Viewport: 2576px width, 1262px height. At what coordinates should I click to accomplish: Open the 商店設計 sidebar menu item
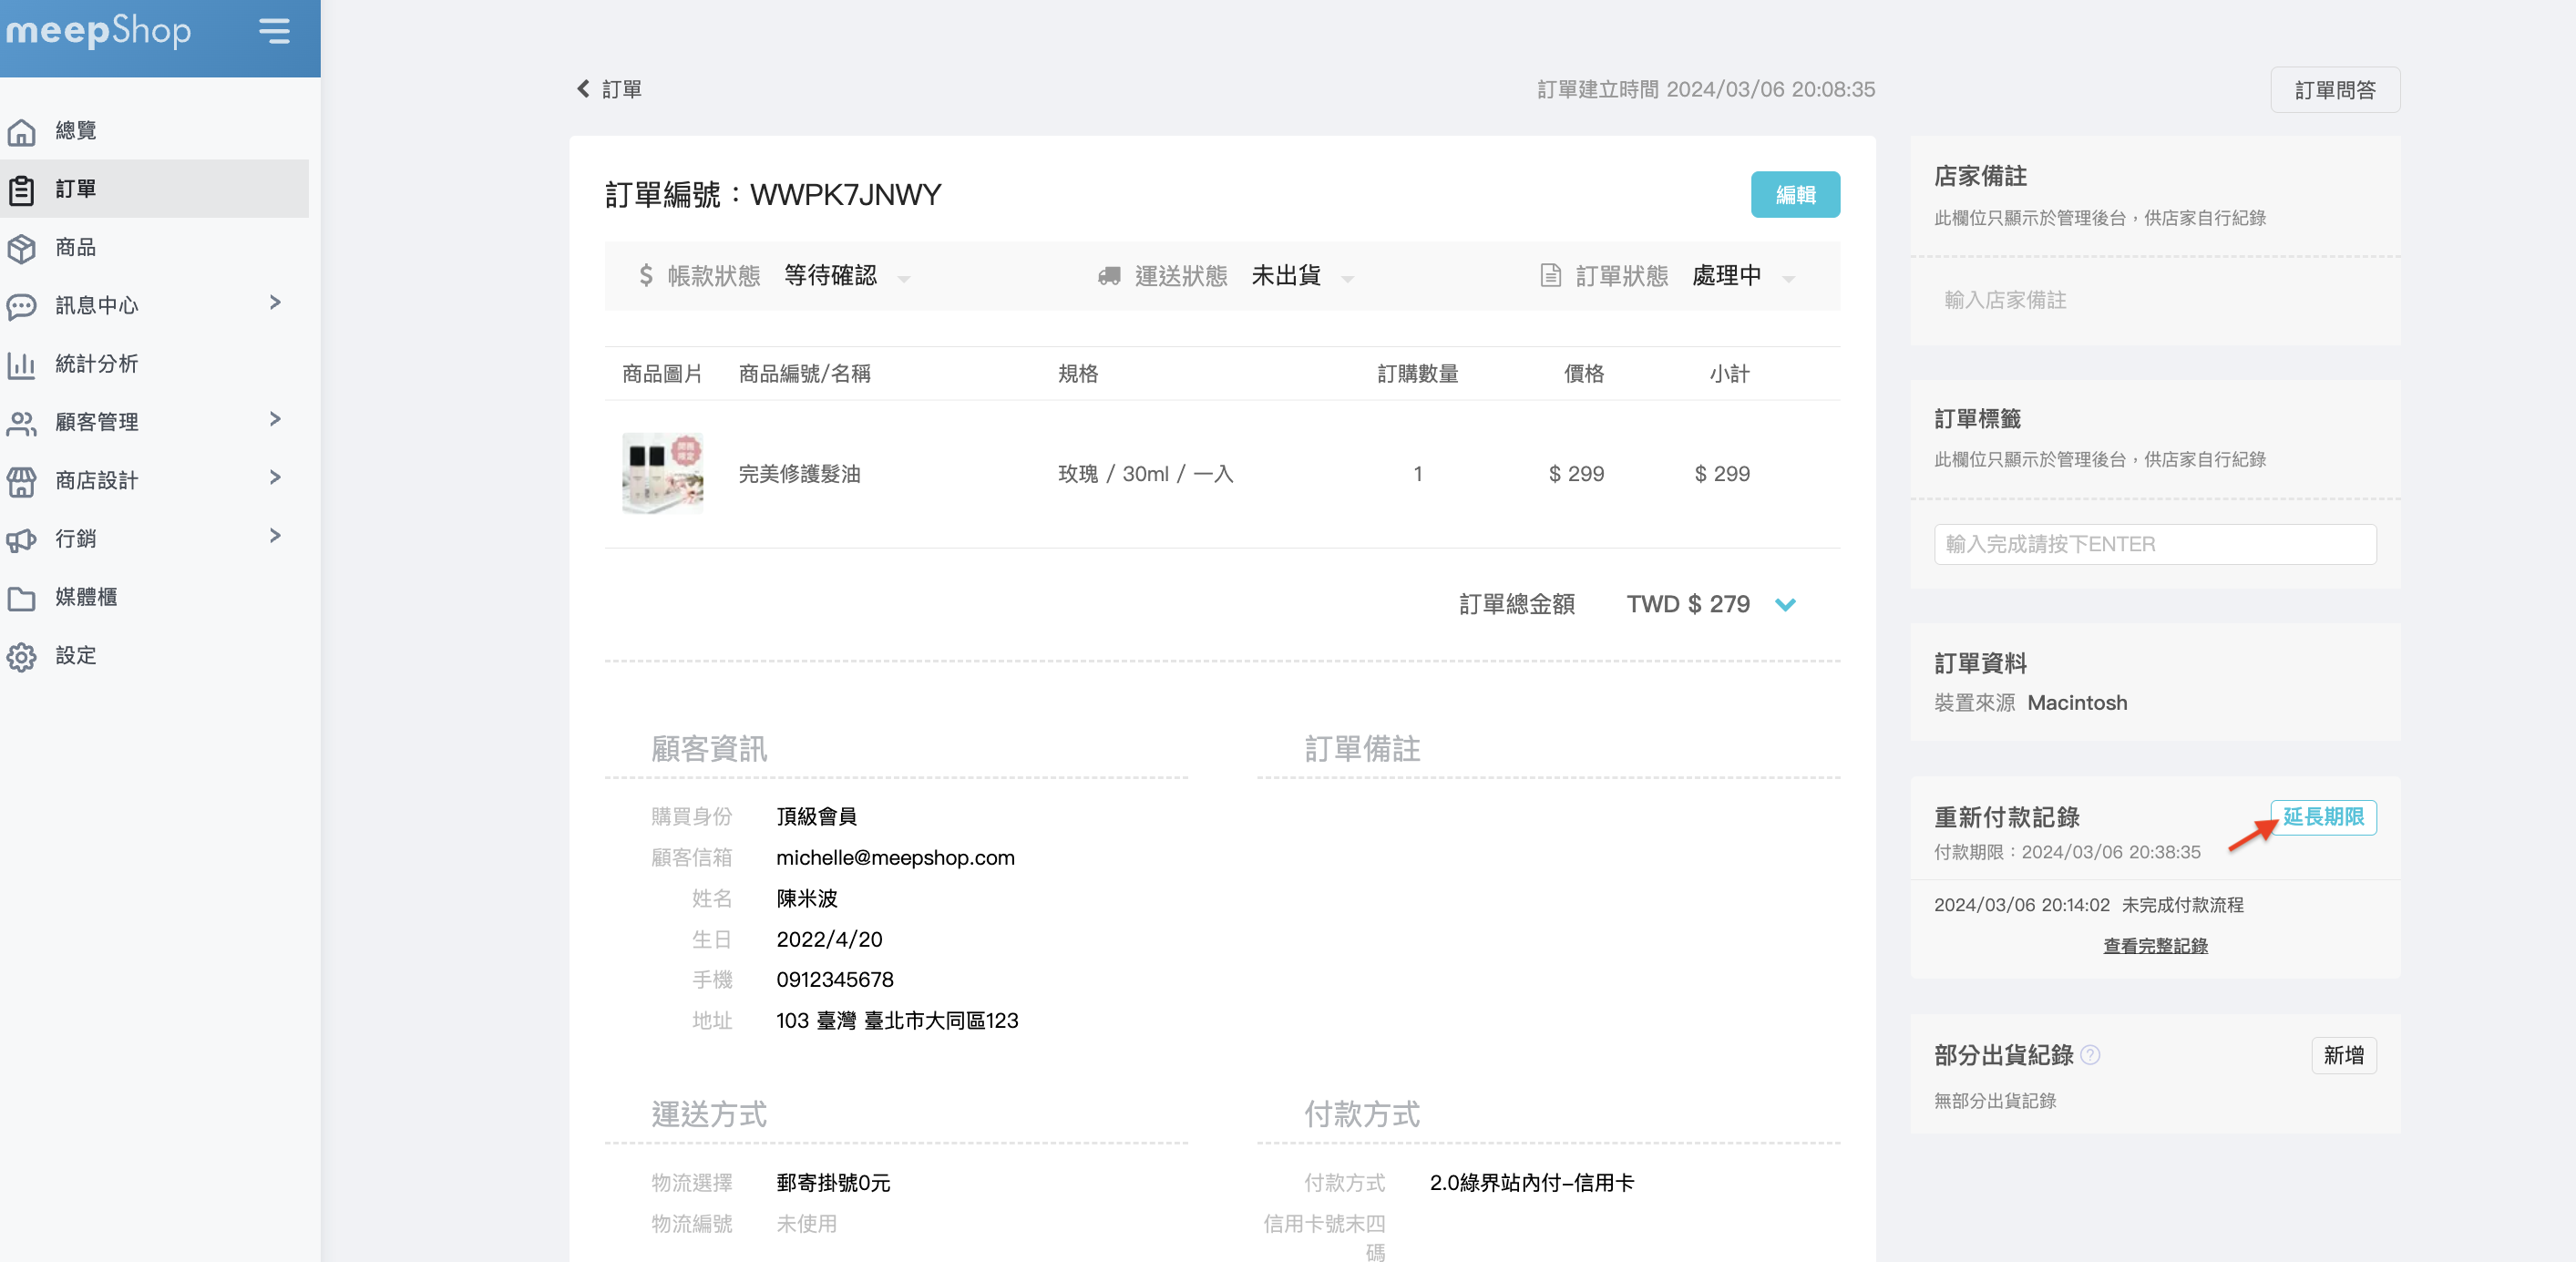pos(96,481)
